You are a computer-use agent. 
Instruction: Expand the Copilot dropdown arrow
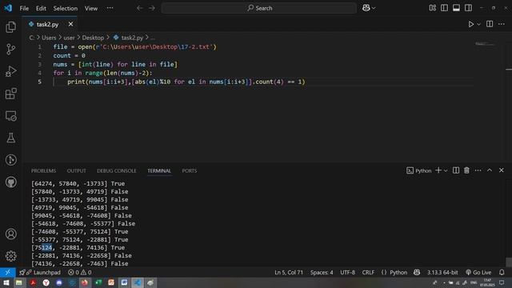tap(374, 8)
